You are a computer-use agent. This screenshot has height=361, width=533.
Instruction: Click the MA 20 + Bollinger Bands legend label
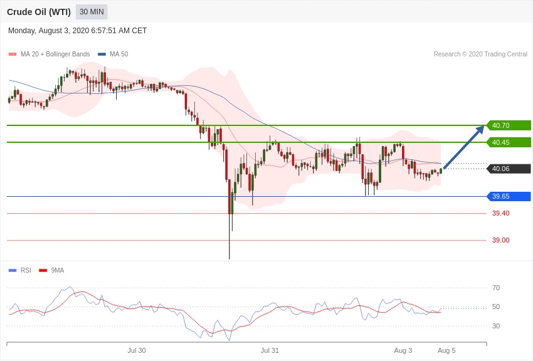click(55, 54)
